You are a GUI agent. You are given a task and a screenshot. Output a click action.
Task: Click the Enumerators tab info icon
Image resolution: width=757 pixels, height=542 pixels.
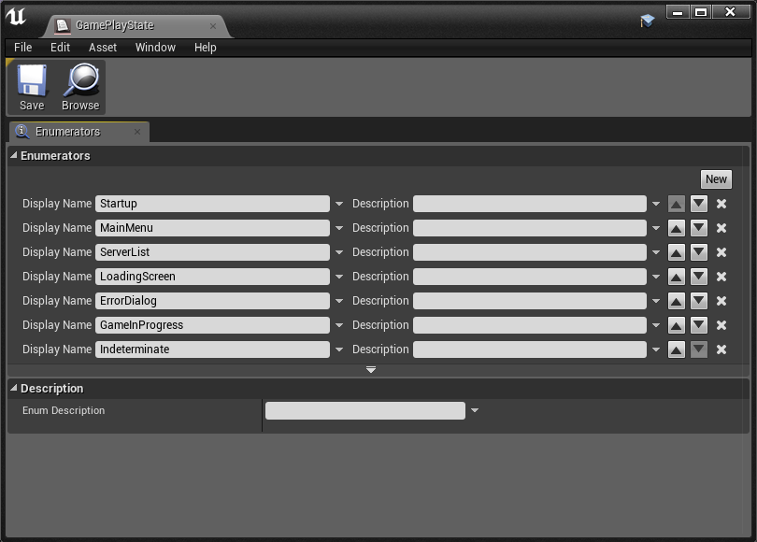pos(22,131)
